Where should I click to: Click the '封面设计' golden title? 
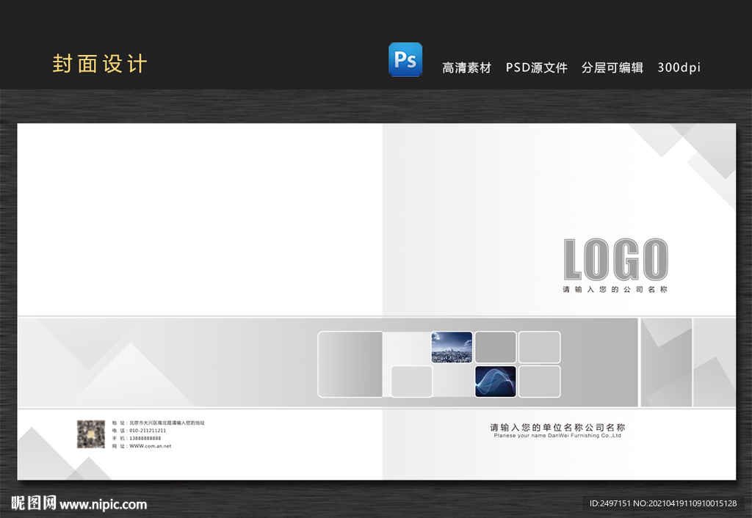click(100, 64)
